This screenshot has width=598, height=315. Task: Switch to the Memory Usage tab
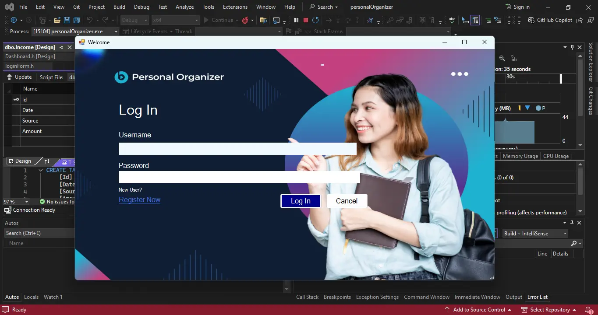[x=520, y=156]
